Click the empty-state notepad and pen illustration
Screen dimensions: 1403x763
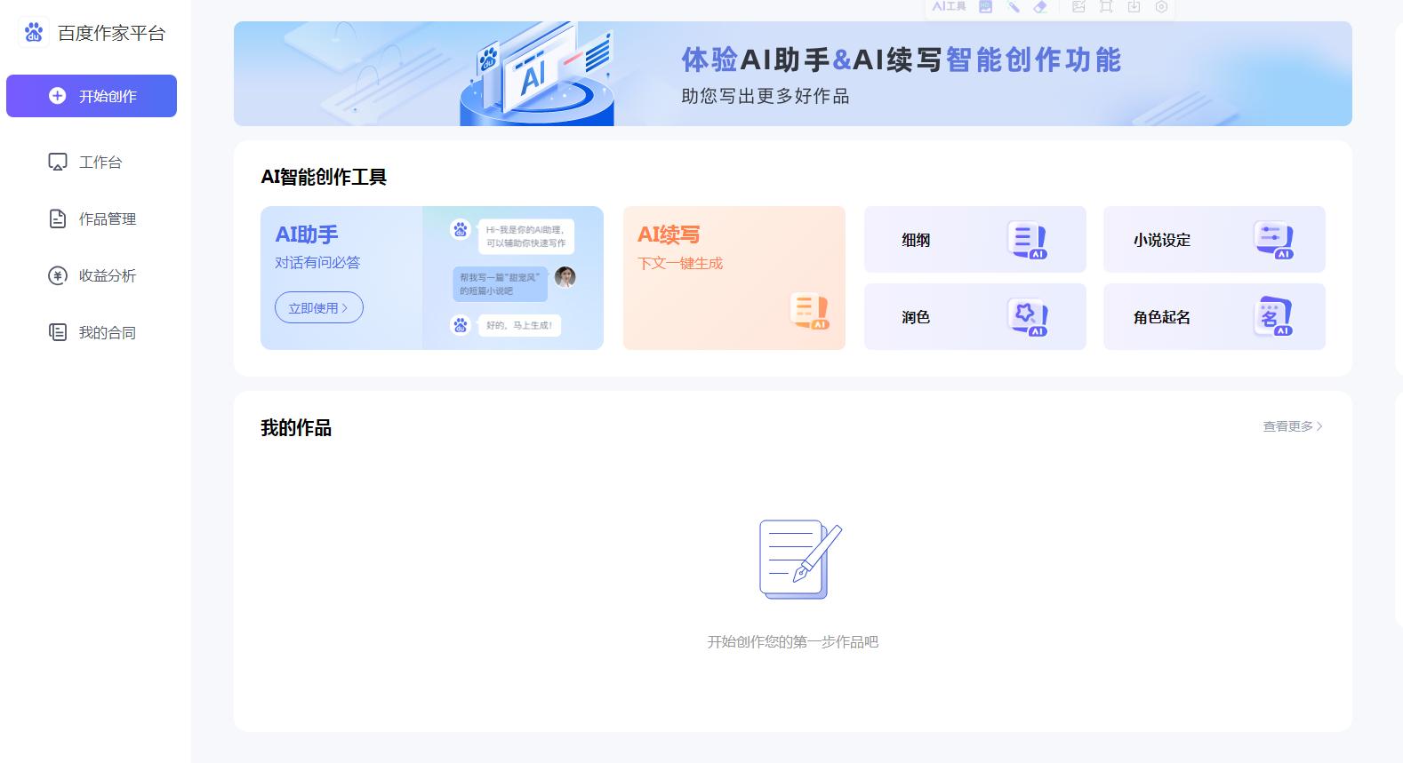point(799,560)
